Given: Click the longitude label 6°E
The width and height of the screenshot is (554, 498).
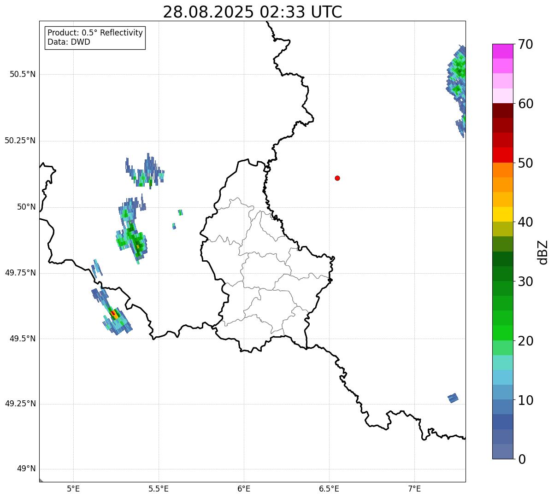Looking at the screenshot, I should (244, 489).
